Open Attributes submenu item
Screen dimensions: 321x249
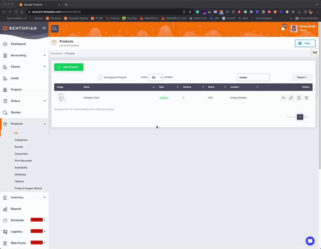pos(20,175)
